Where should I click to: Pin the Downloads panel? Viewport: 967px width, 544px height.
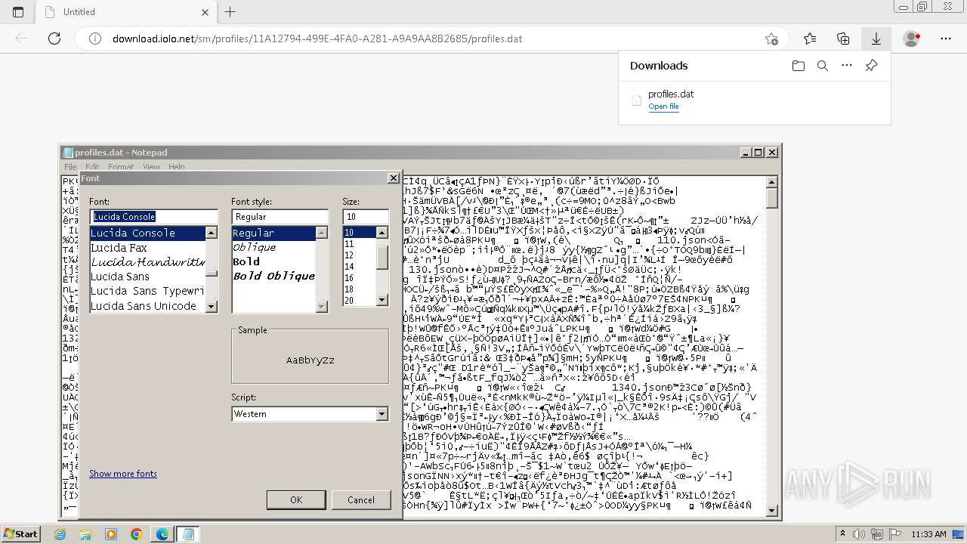(871, 66)
